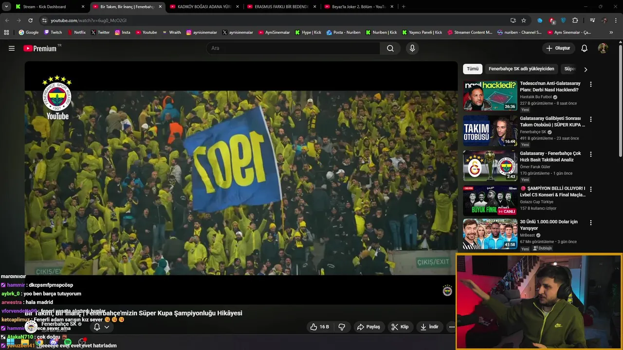The width and height of the screenshot is (623, 350).
Task: Open the media control icon in Chrome toolbar
Action: coord(592,20)
